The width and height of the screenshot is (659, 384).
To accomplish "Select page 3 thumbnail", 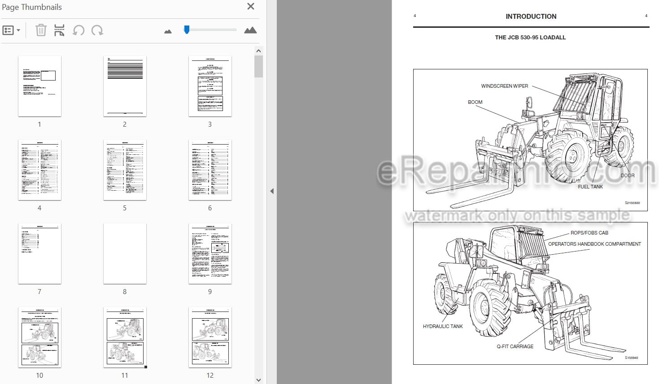I will pyautogui.click(x=210, y=86).
